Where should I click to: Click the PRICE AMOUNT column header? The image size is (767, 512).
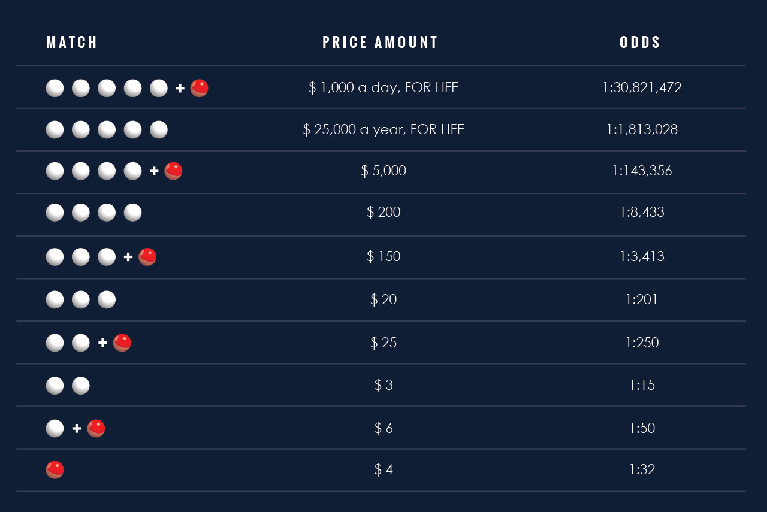tap(381, 42)
